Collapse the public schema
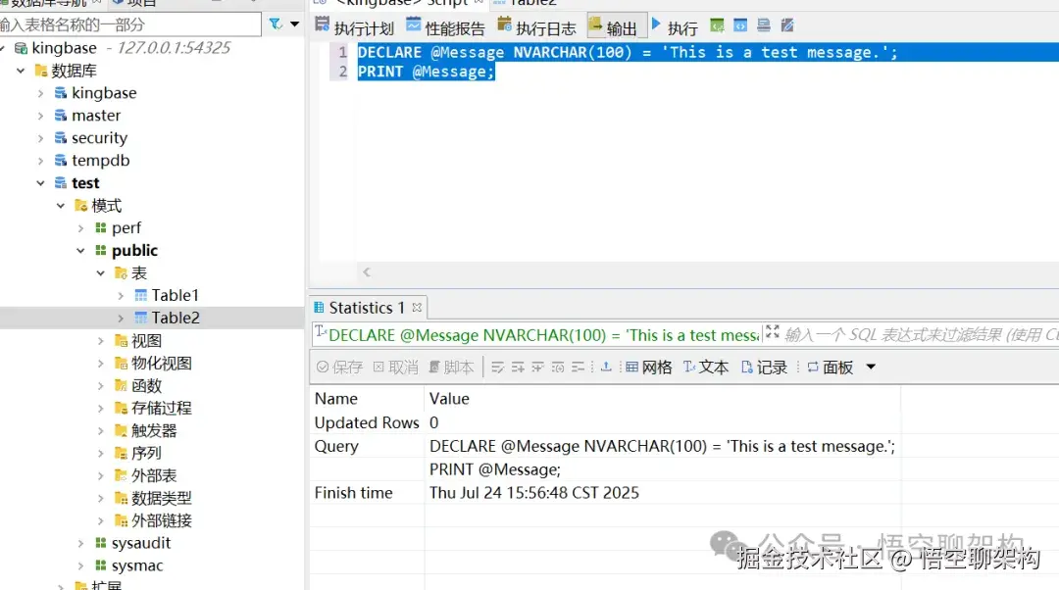 point(80,251)
